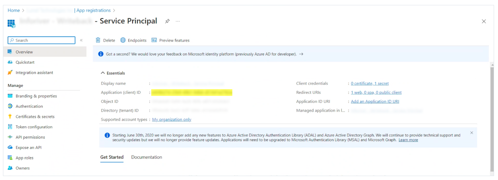
Task: Open Integration assistant rocket icon
Action: [x=10, y=73]
